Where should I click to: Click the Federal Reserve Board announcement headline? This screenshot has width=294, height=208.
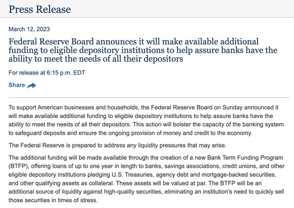coord(143,50)
